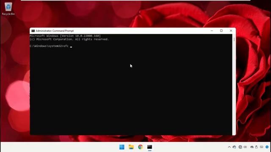Select the Command Prompt taskbar icon
Image resolution: width=271 pixels, height=152 pixels.
point(149,147)
